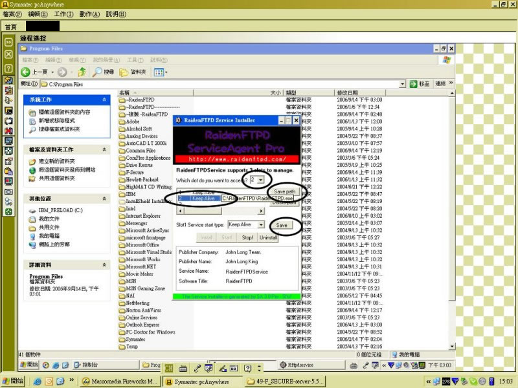Click the Rftpdservice taskbar button in remote desktop
Screen dimensions: 518x388
point(311,365)
